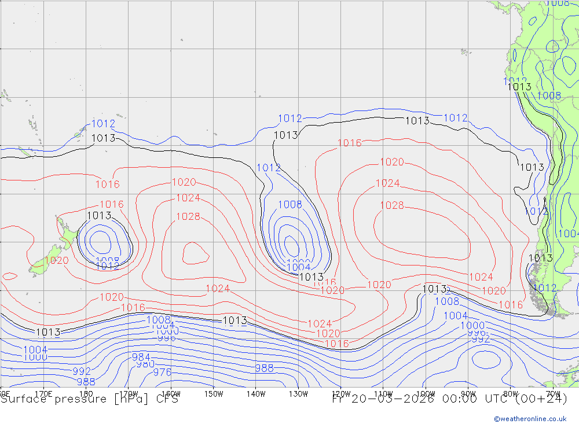Click the low pressure center east of New Zealand
Screen dimensions: 579x424
(x=100, y=241)
